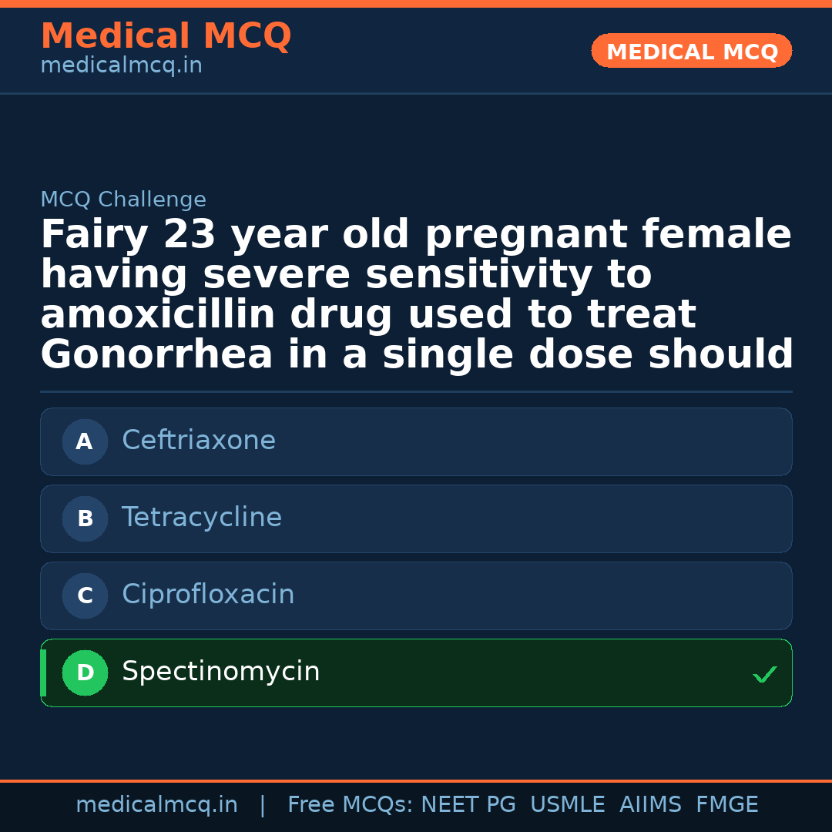Click the A letter circle icon
The image size is (832, 832).
(x=85, y=442)
